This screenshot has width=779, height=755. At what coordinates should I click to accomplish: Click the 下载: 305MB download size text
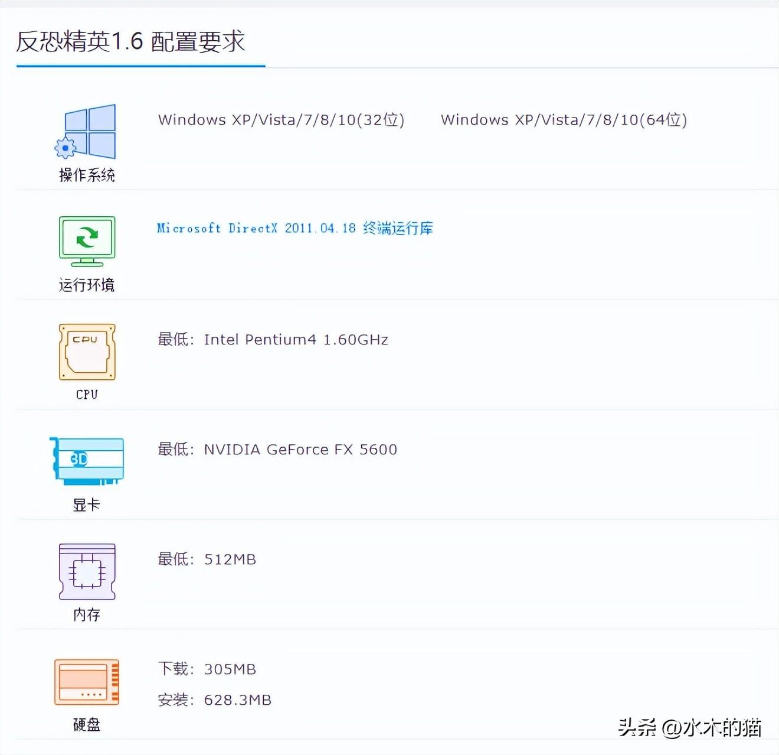point(207,669)
